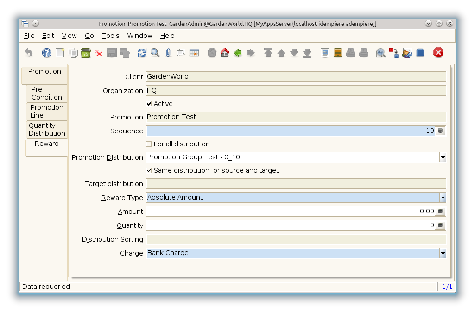Go back with the green left arrow
Image resolution: width=475 pixels, height=312 pixels.
[238, 53]
